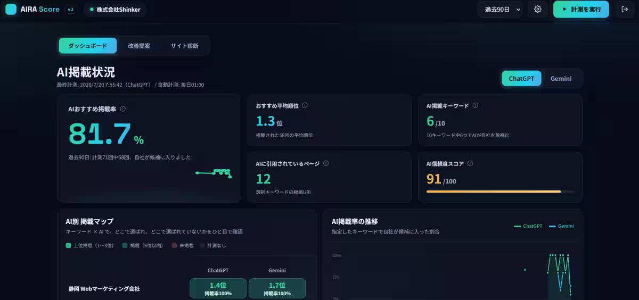Click the ChatGPT column header in map
Screen dimensions: 639x300
coord(218,270)
